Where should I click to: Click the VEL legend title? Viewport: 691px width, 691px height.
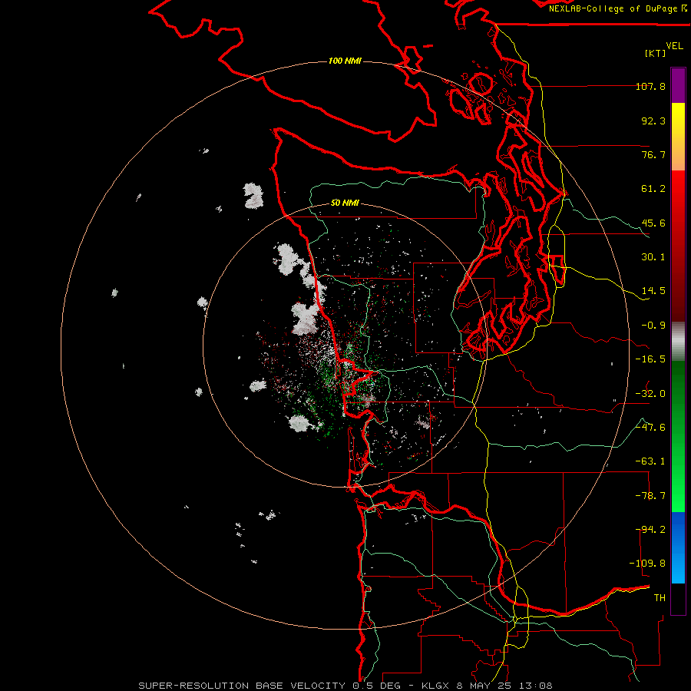(x=674, y=46)
